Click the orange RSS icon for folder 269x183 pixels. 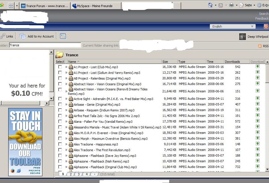pos(260,46)
